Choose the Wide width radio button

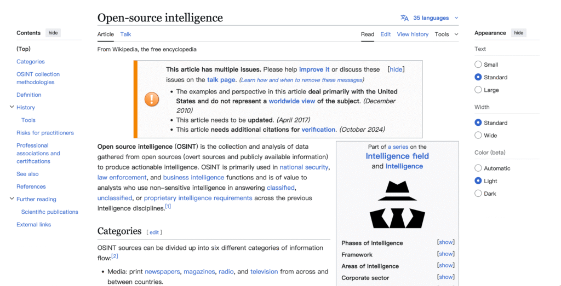tap(478, 135)
